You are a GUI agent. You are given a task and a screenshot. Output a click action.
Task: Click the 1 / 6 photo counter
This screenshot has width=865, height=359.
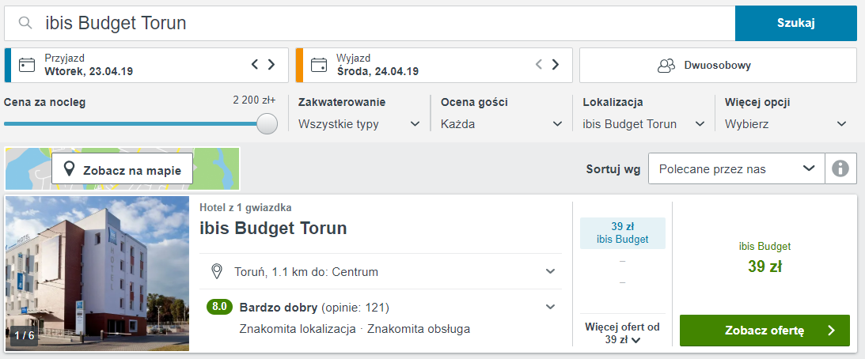point(24,335)
